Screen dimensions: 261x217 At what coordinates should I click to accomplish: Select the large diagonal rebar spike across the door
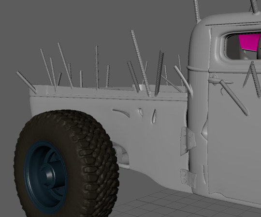coord(234,98)
